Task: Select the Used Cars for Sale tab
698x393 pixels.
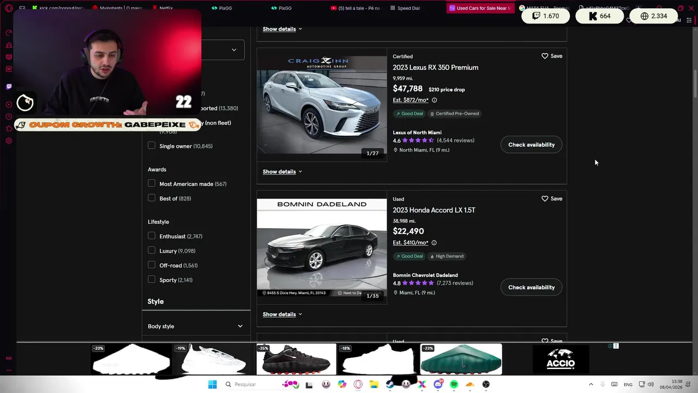Action: click(480, 8)
